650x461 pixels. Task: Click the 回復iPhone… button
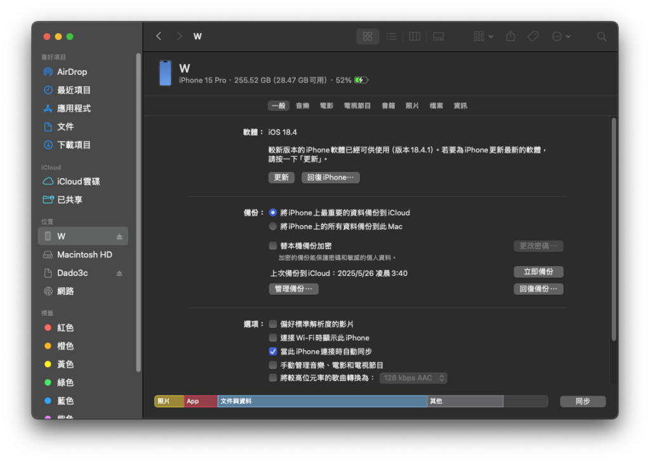[x=330, y=178]
